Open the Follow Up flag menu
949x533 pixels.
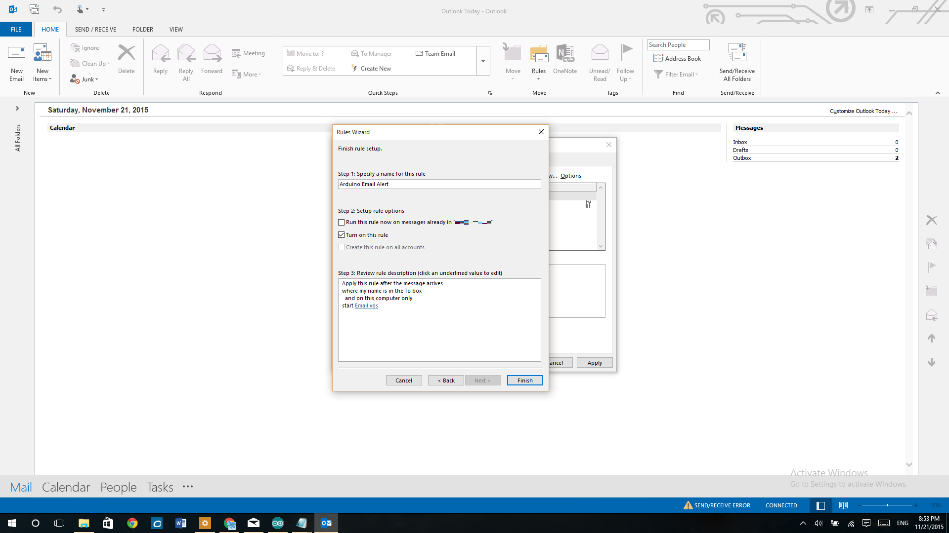click(x=625, y=63)
